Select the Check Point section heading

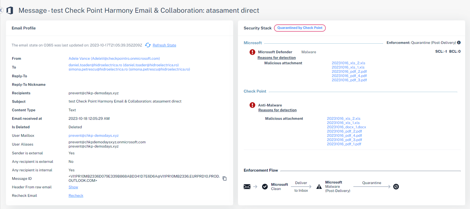click(x=255, y=91)
